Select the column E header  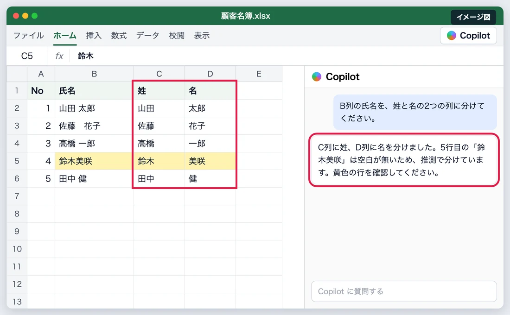[x=259, y=74]
